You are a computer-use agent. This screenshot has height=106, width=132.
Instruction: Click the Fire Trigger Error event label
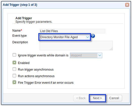pyautogui.click(x=46, y=83)
